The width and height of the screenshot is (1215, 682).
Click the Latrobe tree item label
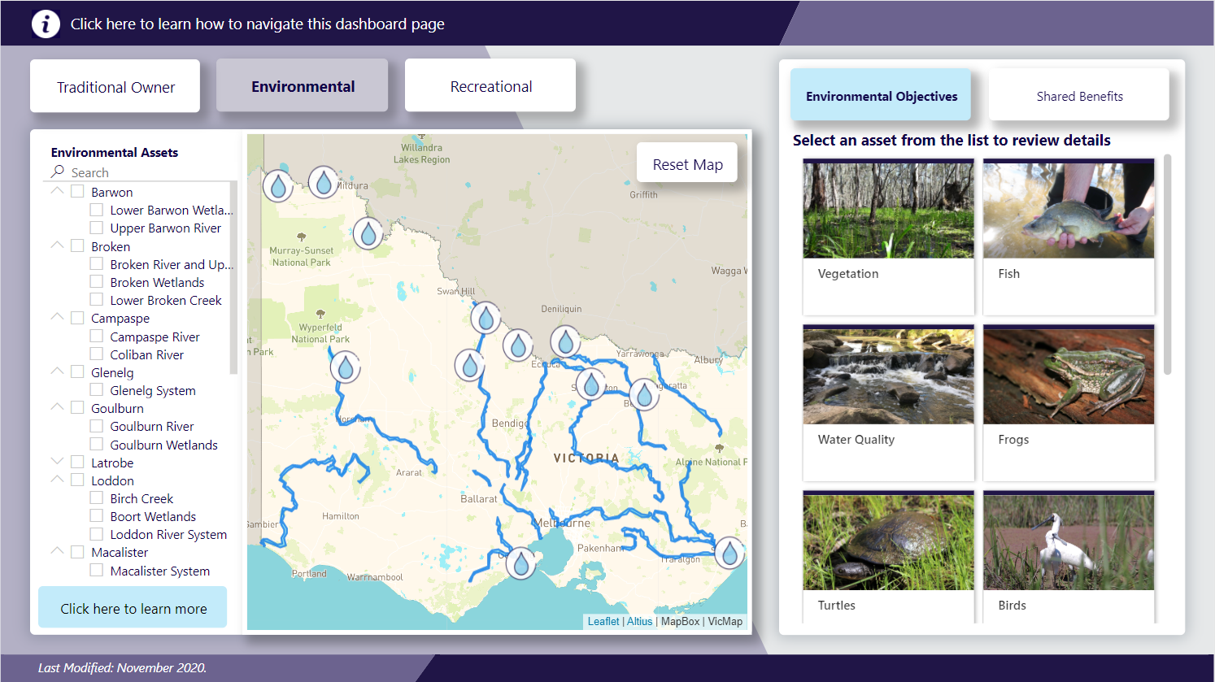point(112,463)
